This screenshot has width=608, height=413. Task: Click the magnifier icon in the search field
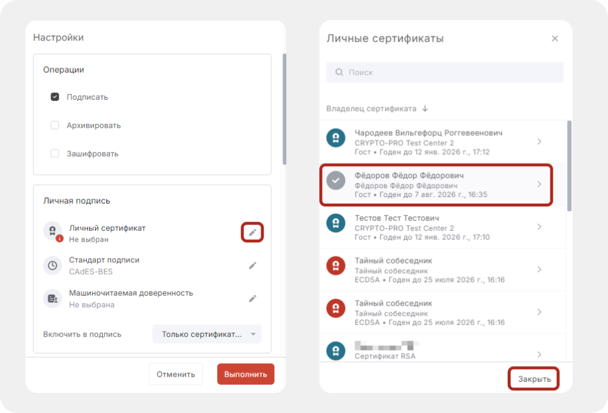pyautogui.click(x=338, y=72)
